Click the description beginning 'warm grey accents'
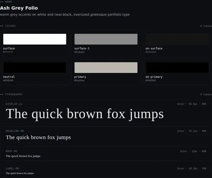The width and height of the screenshot is (212, 178). pyautogui.click(x=65, y=14)
